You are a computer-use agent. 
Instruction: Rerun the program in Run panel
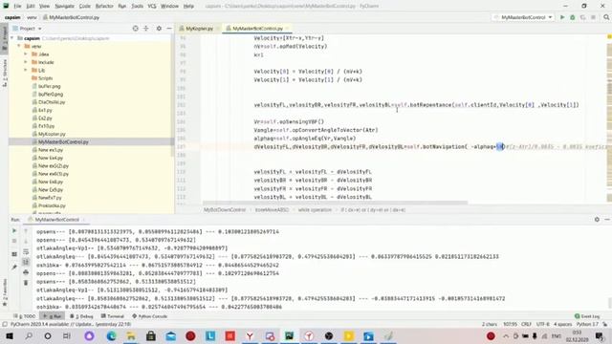pyautogui.click(x=14, y=231)
